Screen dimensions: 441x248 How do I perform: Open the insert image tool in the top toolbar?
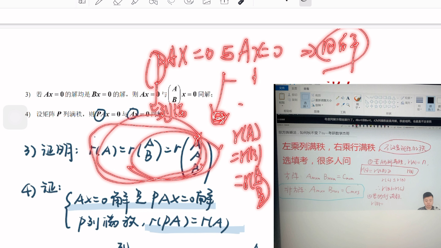click(x=207, y=2)
